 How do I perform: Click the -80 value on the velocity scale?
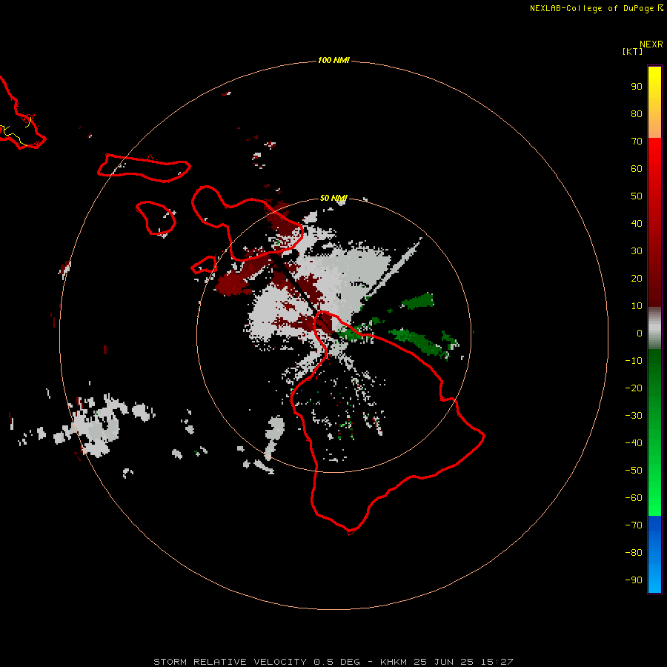coord(634,553)
